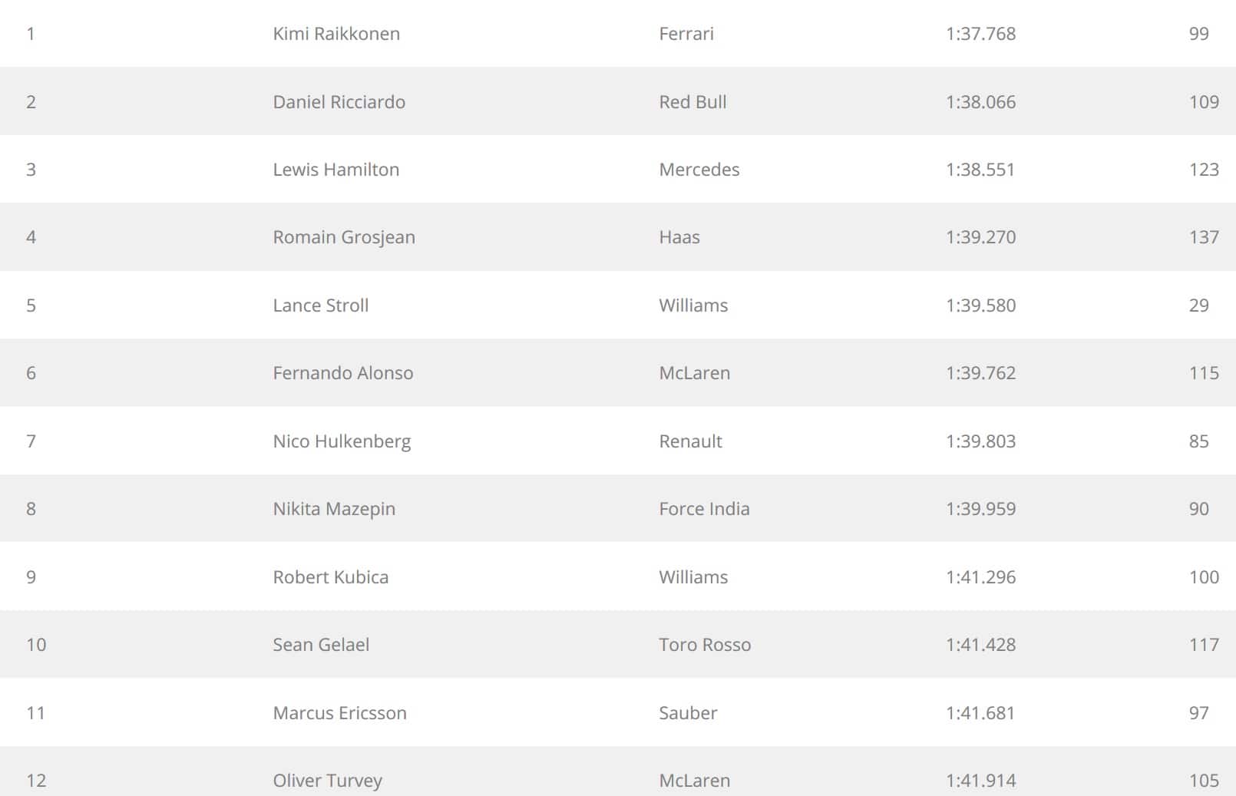This screenshot has width=1236, height=796.
Task: Select lap time 1:37.768 in the first row
Action: tap(980, 34)
